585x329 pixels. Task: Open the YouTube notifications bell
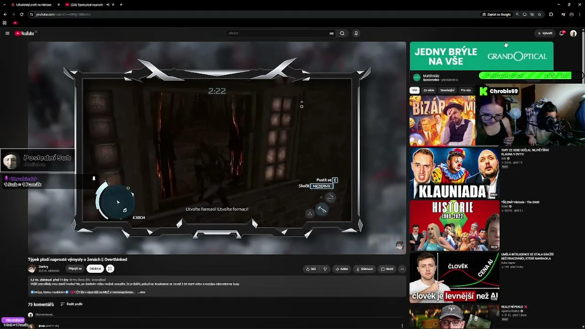(x=562, y=33)
